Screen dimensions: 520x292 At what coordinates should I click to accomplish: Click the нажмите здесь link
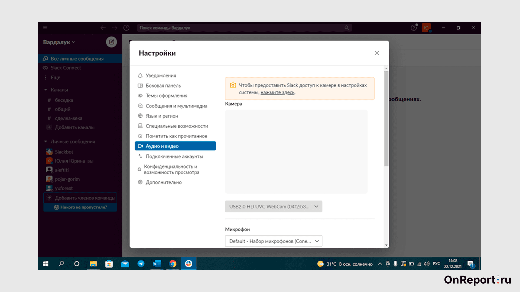[x=277, y=92]
